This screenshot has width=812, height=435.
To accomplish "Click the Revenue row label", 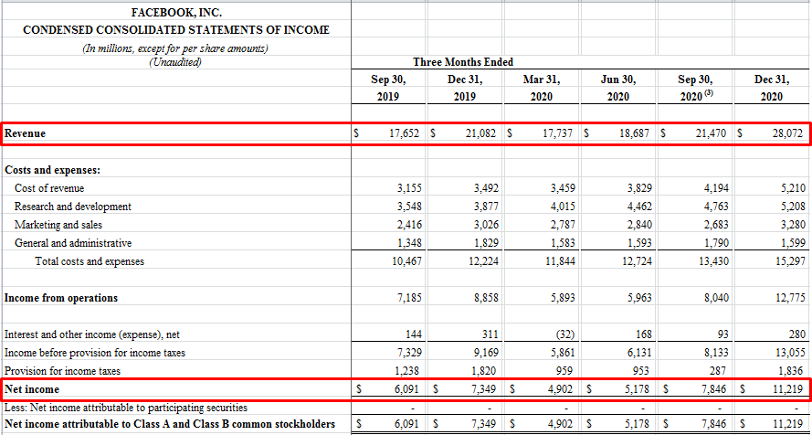I will 25,133.
